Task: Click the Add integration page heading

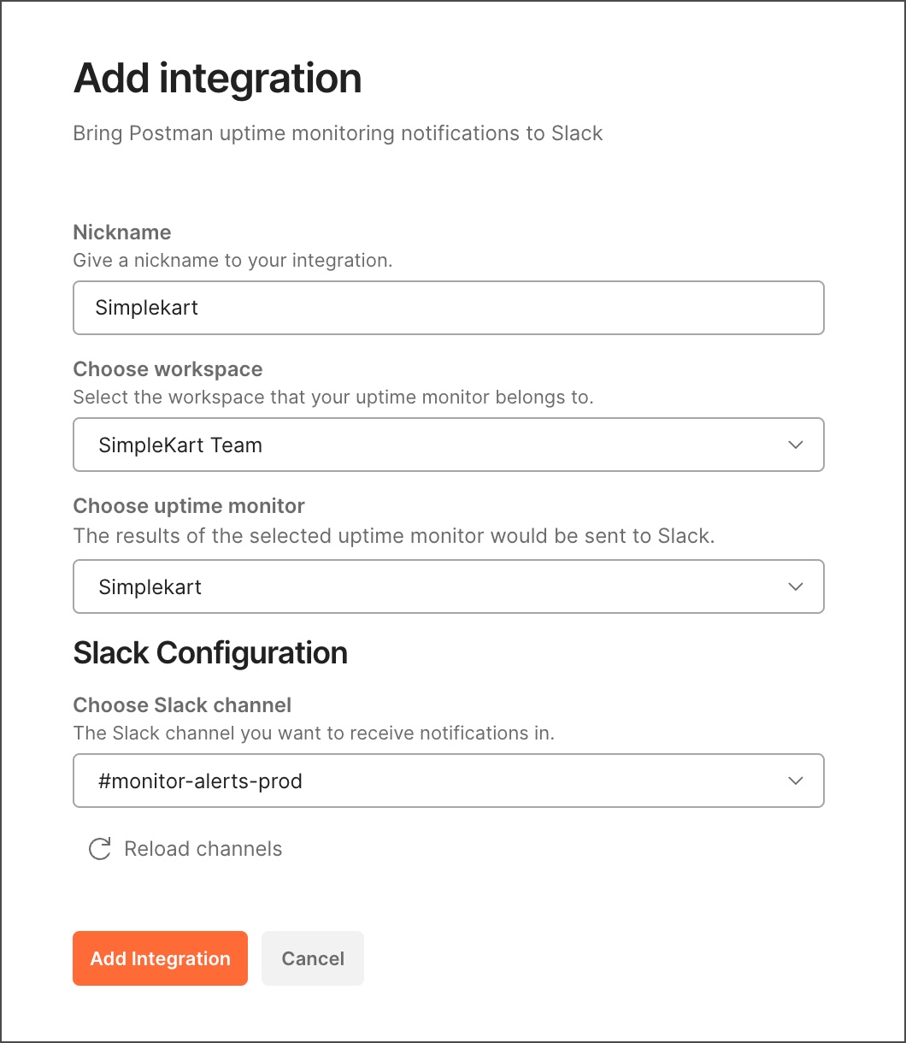Action: [x=217, y=78]
